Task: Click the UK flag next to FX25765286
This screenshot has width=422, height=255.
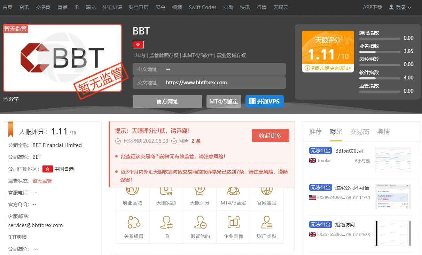Action: (312, 234)
